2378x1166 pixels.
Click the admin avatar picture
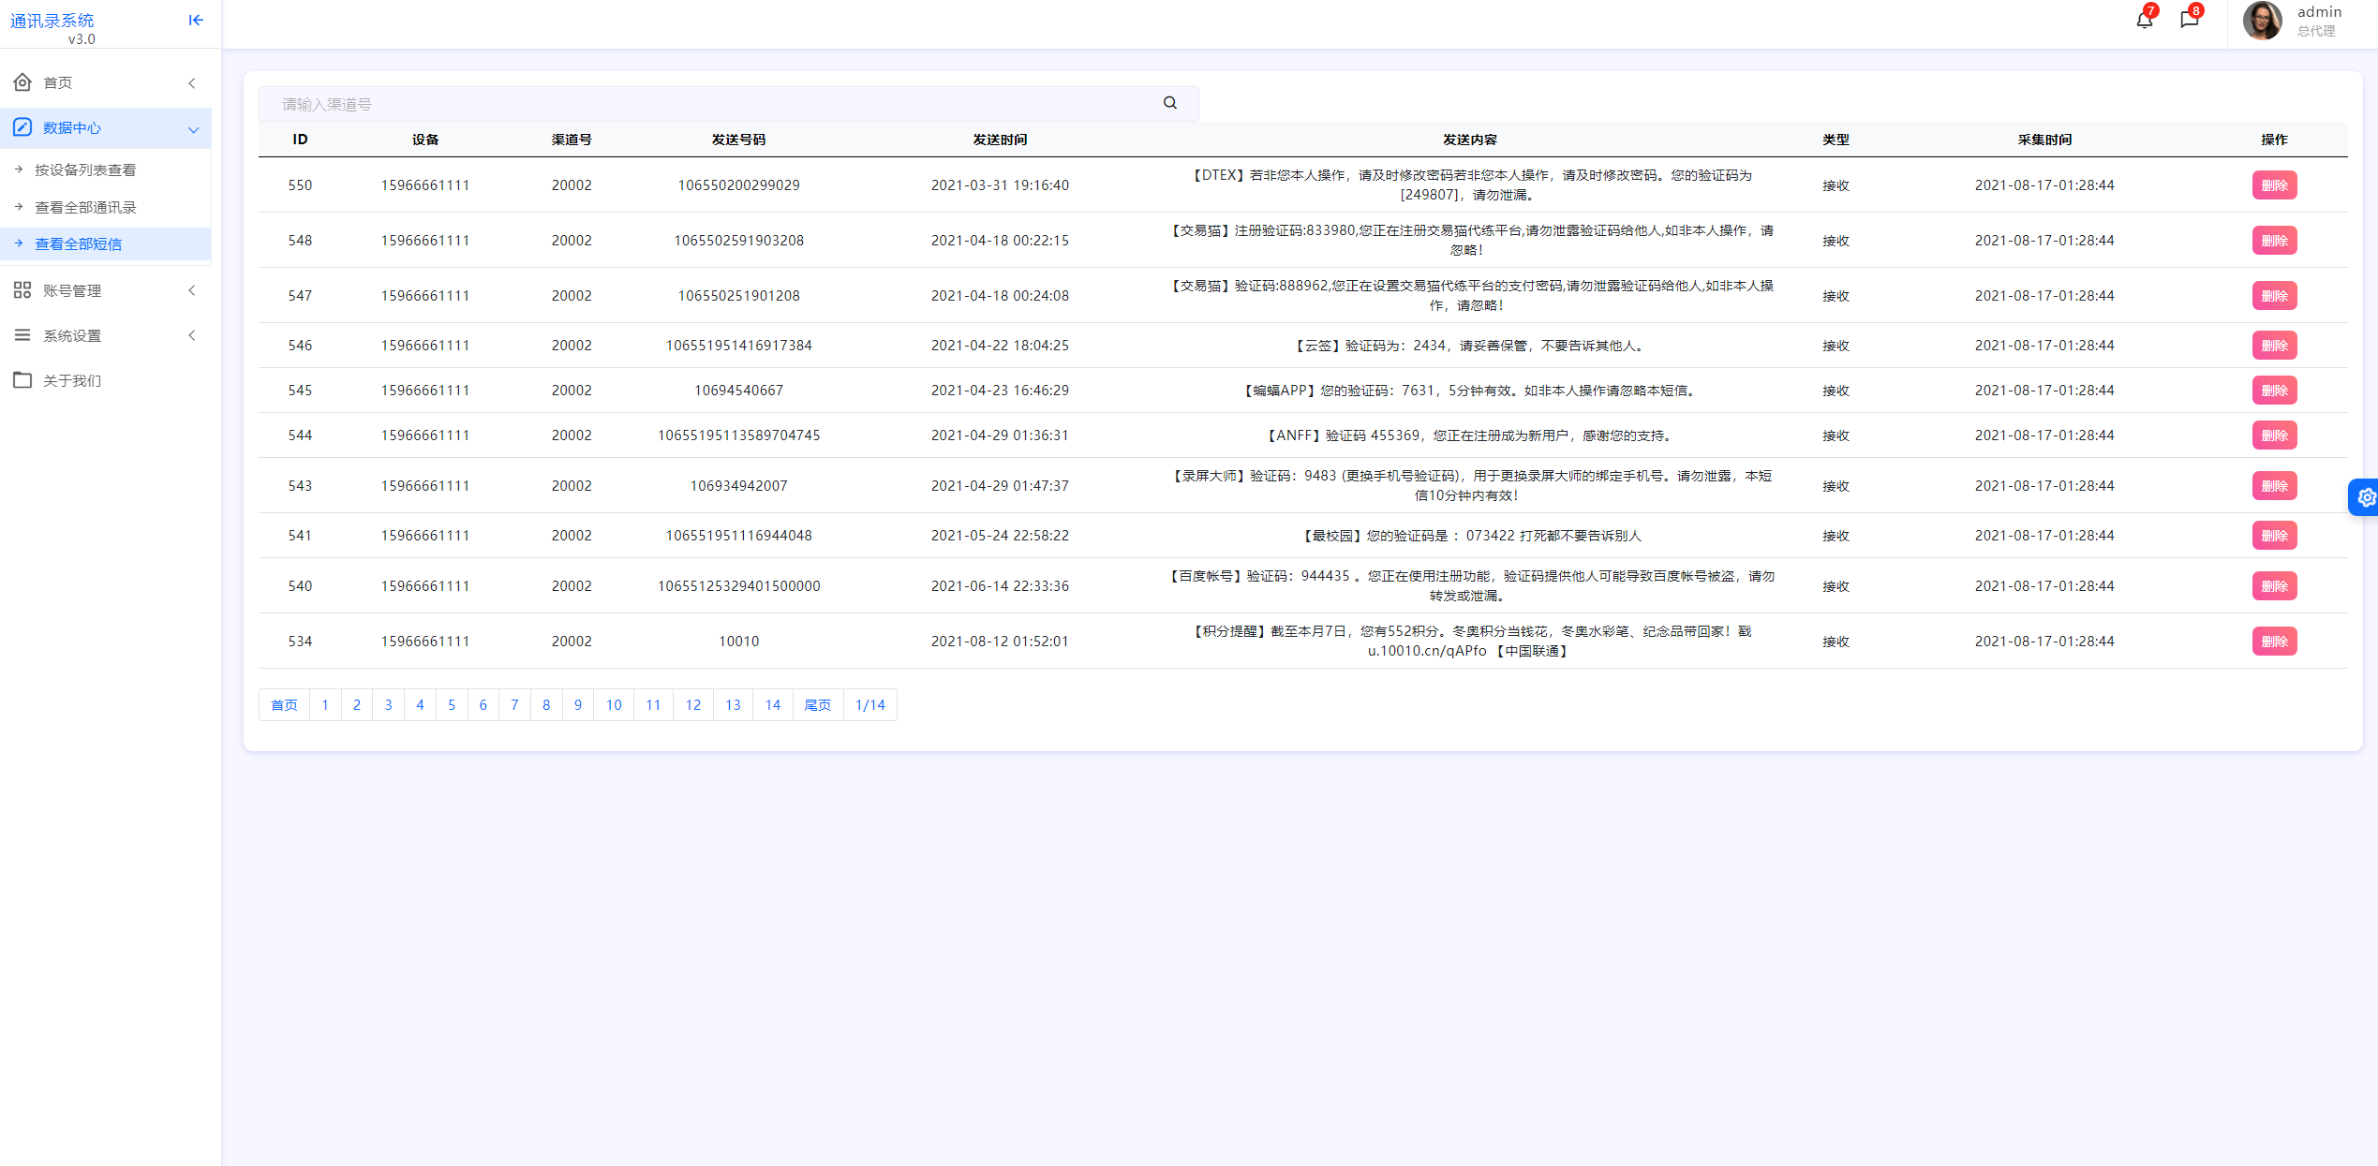pyautogui.click(x=2262, y=21)
